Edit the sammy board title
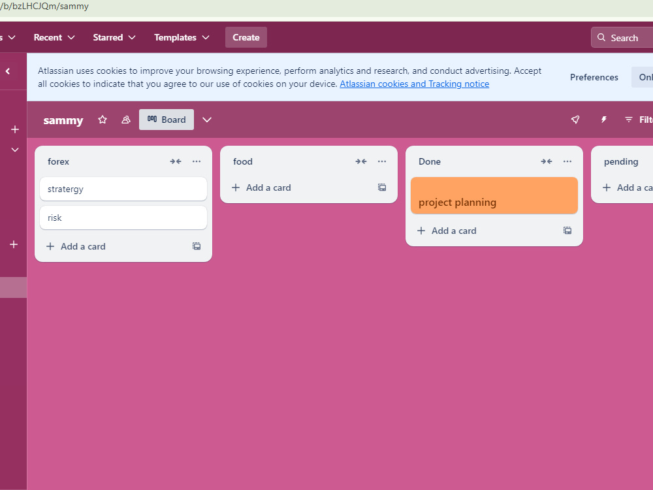Image resolution: width=653 pixels, height=490 pixels. coord(63,120)
